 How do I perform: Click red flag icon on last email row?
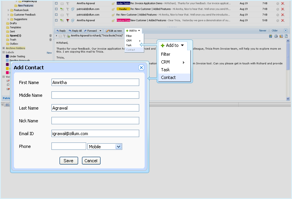tap(67, 20)
